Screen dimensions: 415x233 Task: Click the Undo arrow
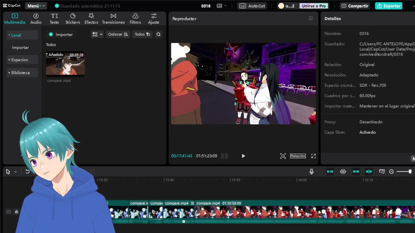27,172
